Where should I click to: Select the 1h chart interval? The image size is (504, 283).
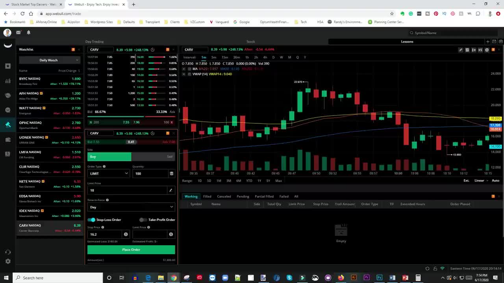pos(247,57)
